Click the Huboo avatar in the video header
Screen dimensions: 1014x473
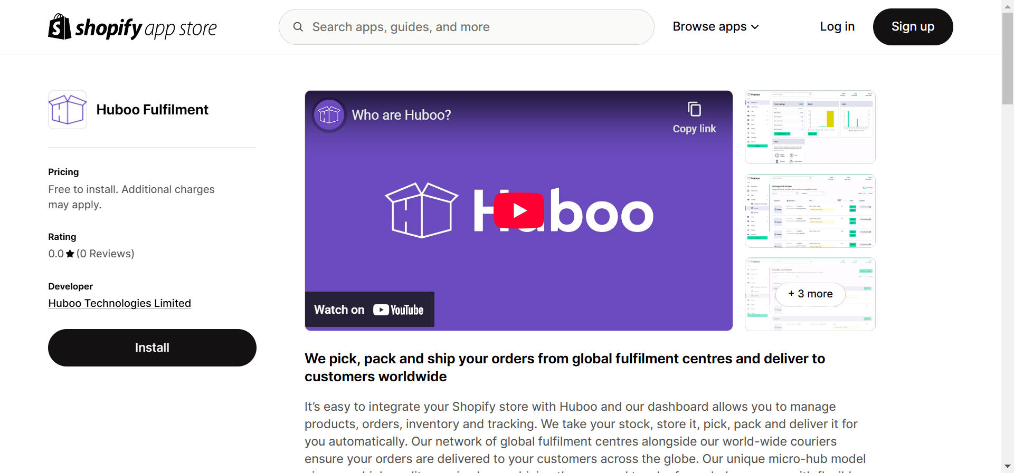click(x=329, y=114)
